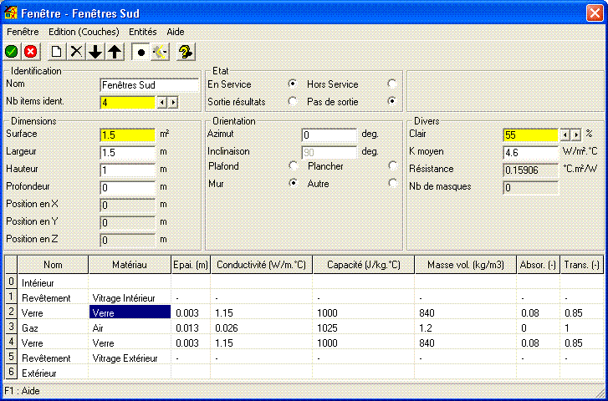Image resolution: width=608 pixels, height=401 pixels.
Task: Click the Clair yellow input field
Action: coord(531,135)
